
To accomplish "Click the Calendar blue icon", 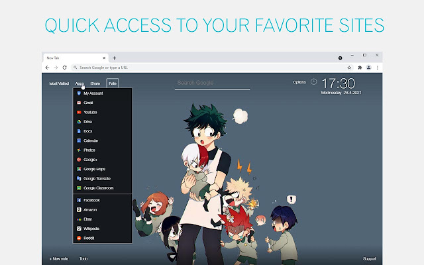I will tap(79, 140).
